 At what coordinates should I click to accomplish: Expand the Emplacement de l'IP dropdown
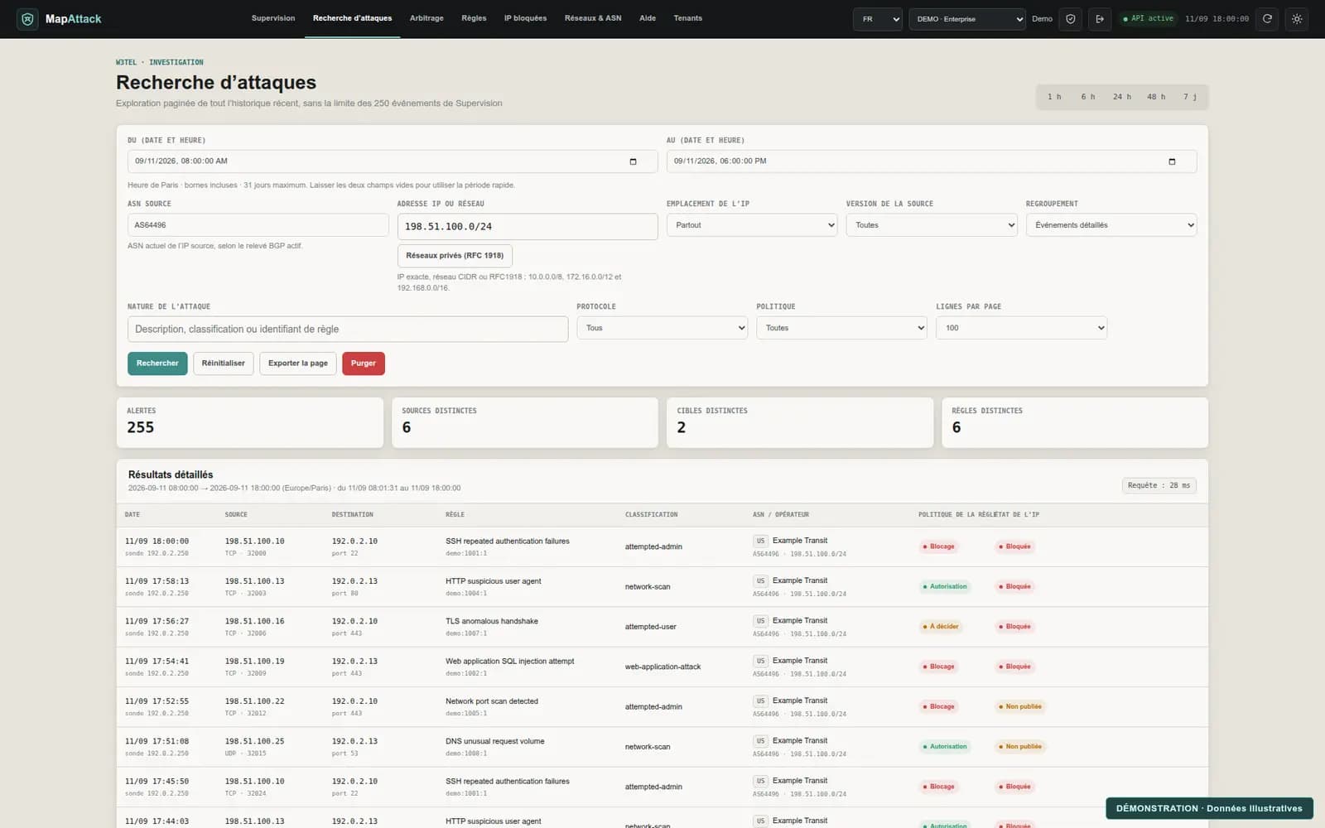click(x=752, y=225)
